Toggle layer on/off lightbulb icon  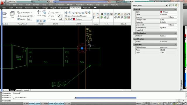click(x=66, y=19)
